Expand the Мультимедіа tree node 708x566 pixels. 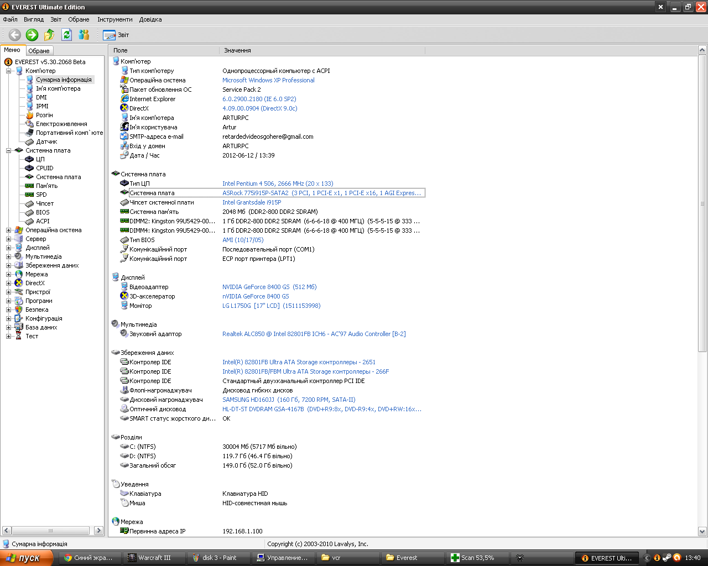pyautogui.click(x=9, y=256)
